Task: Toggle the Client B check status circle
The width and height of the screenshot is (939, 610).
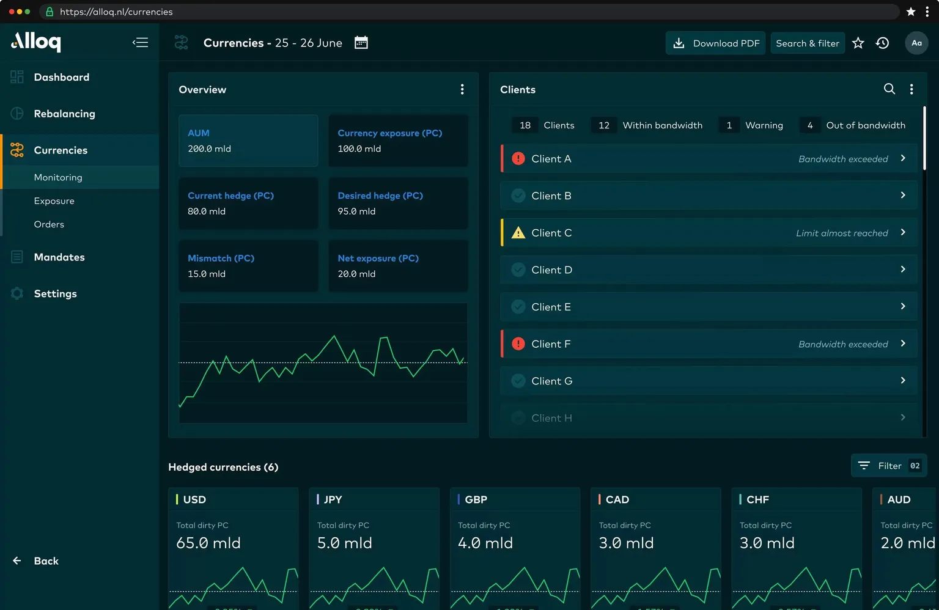Action: click(518, 196)
